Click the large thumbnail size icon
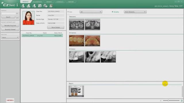This screenshot has width=184, height=103. tap(182, 101)
